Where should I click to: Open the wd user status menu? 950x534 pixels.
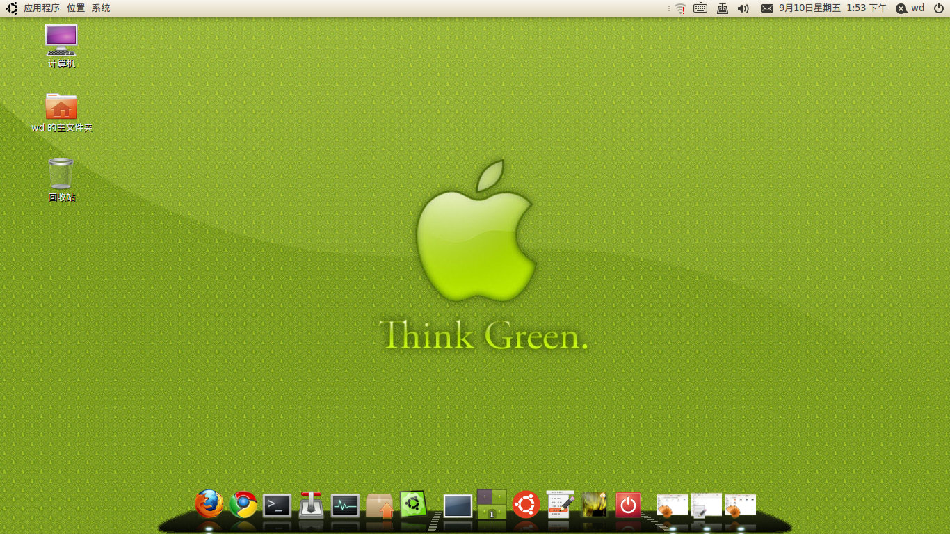[910, 8]
